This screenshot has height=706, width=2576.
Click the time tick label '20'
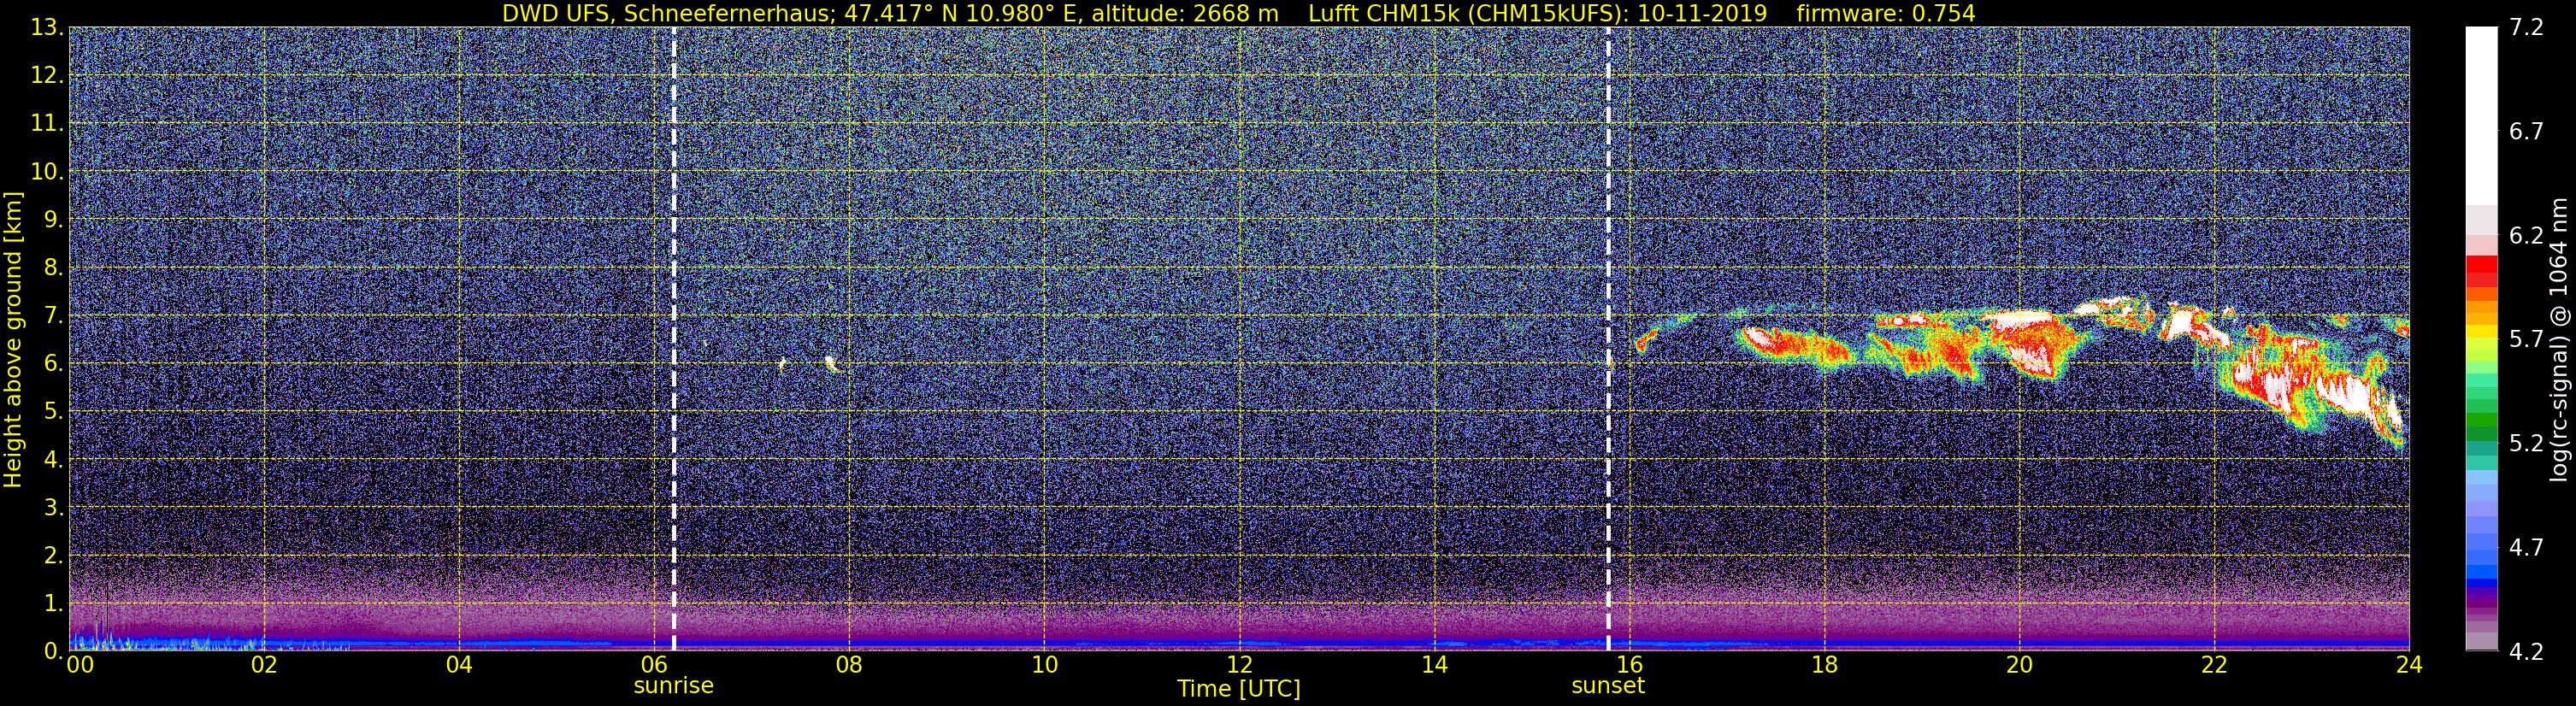pos(2019,665)
